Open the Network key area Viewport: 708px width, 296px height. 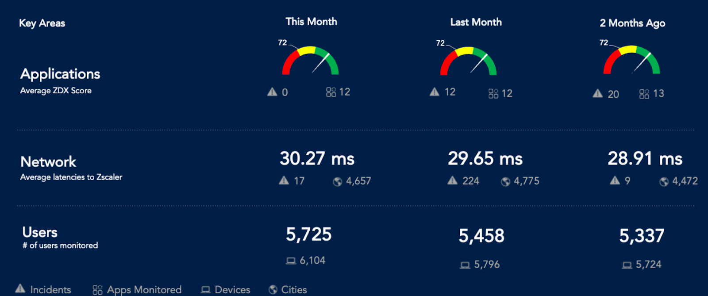click(x=48, y=162)
